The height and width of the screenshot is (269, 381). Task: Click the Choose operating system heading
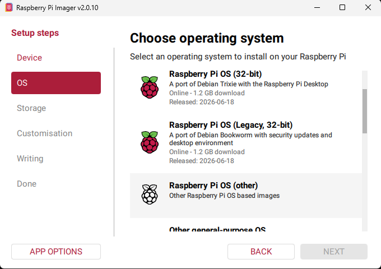pos(207,38)
